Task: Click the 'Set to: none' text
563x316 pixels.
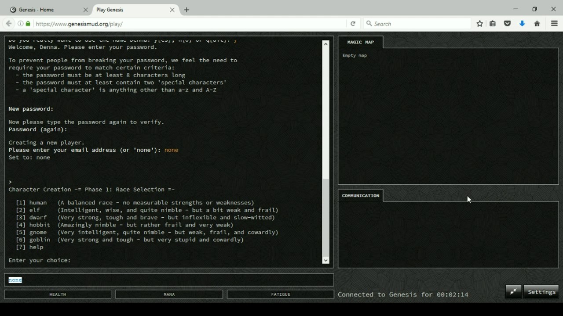Action: click(x=29, y=158)
